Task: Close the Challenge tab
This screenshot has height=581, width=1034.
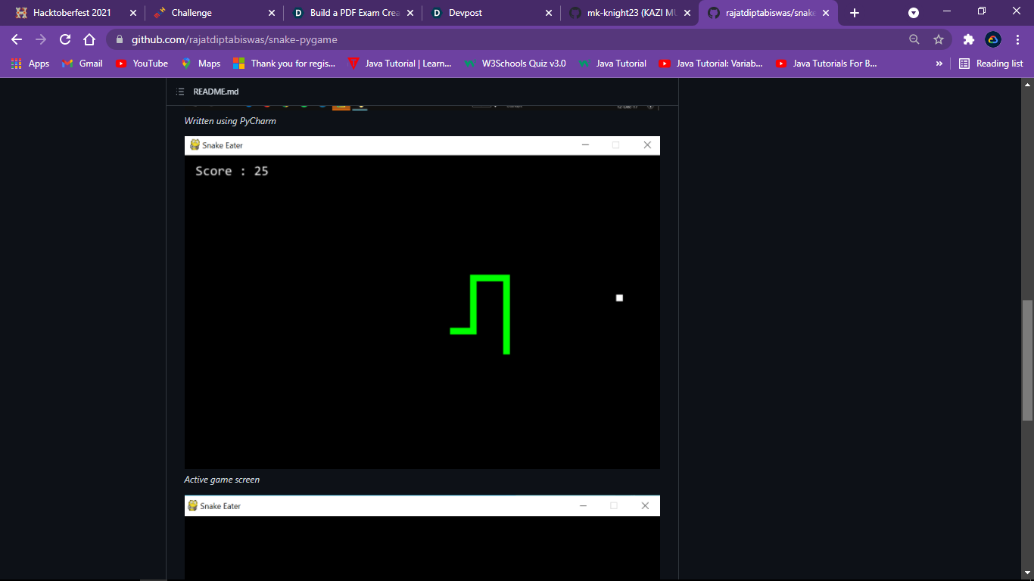Action: click(x=272, y=13)
